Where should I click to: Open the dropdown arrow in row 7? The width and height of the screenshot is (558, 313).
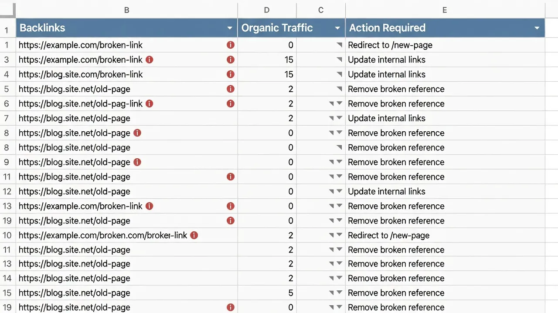339,118
